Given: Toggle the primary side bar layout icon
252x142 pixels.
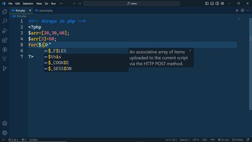Looking at the screenshot, I should pos(207,4).
